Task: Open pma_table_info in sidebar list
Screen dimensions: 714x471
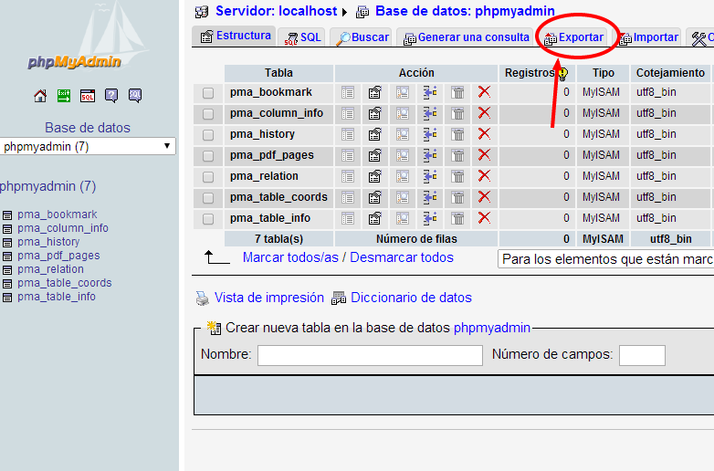Action: coord(57,297)
